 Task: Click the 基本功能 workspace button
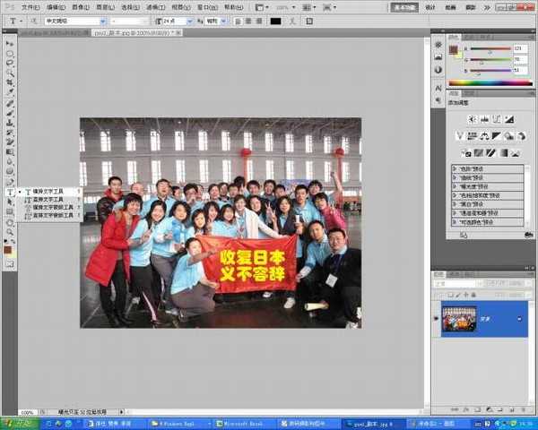[x=405, y=6]
